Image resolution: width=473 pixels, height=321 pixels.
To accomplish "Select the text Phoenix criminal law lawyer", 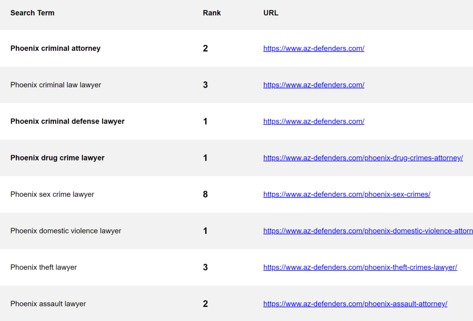I will pyautogui.click(x=56, y=85).
